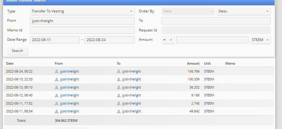Click To avatar icon in 2022-08-11, 17:52 row
282x129 pixels.
119,103
